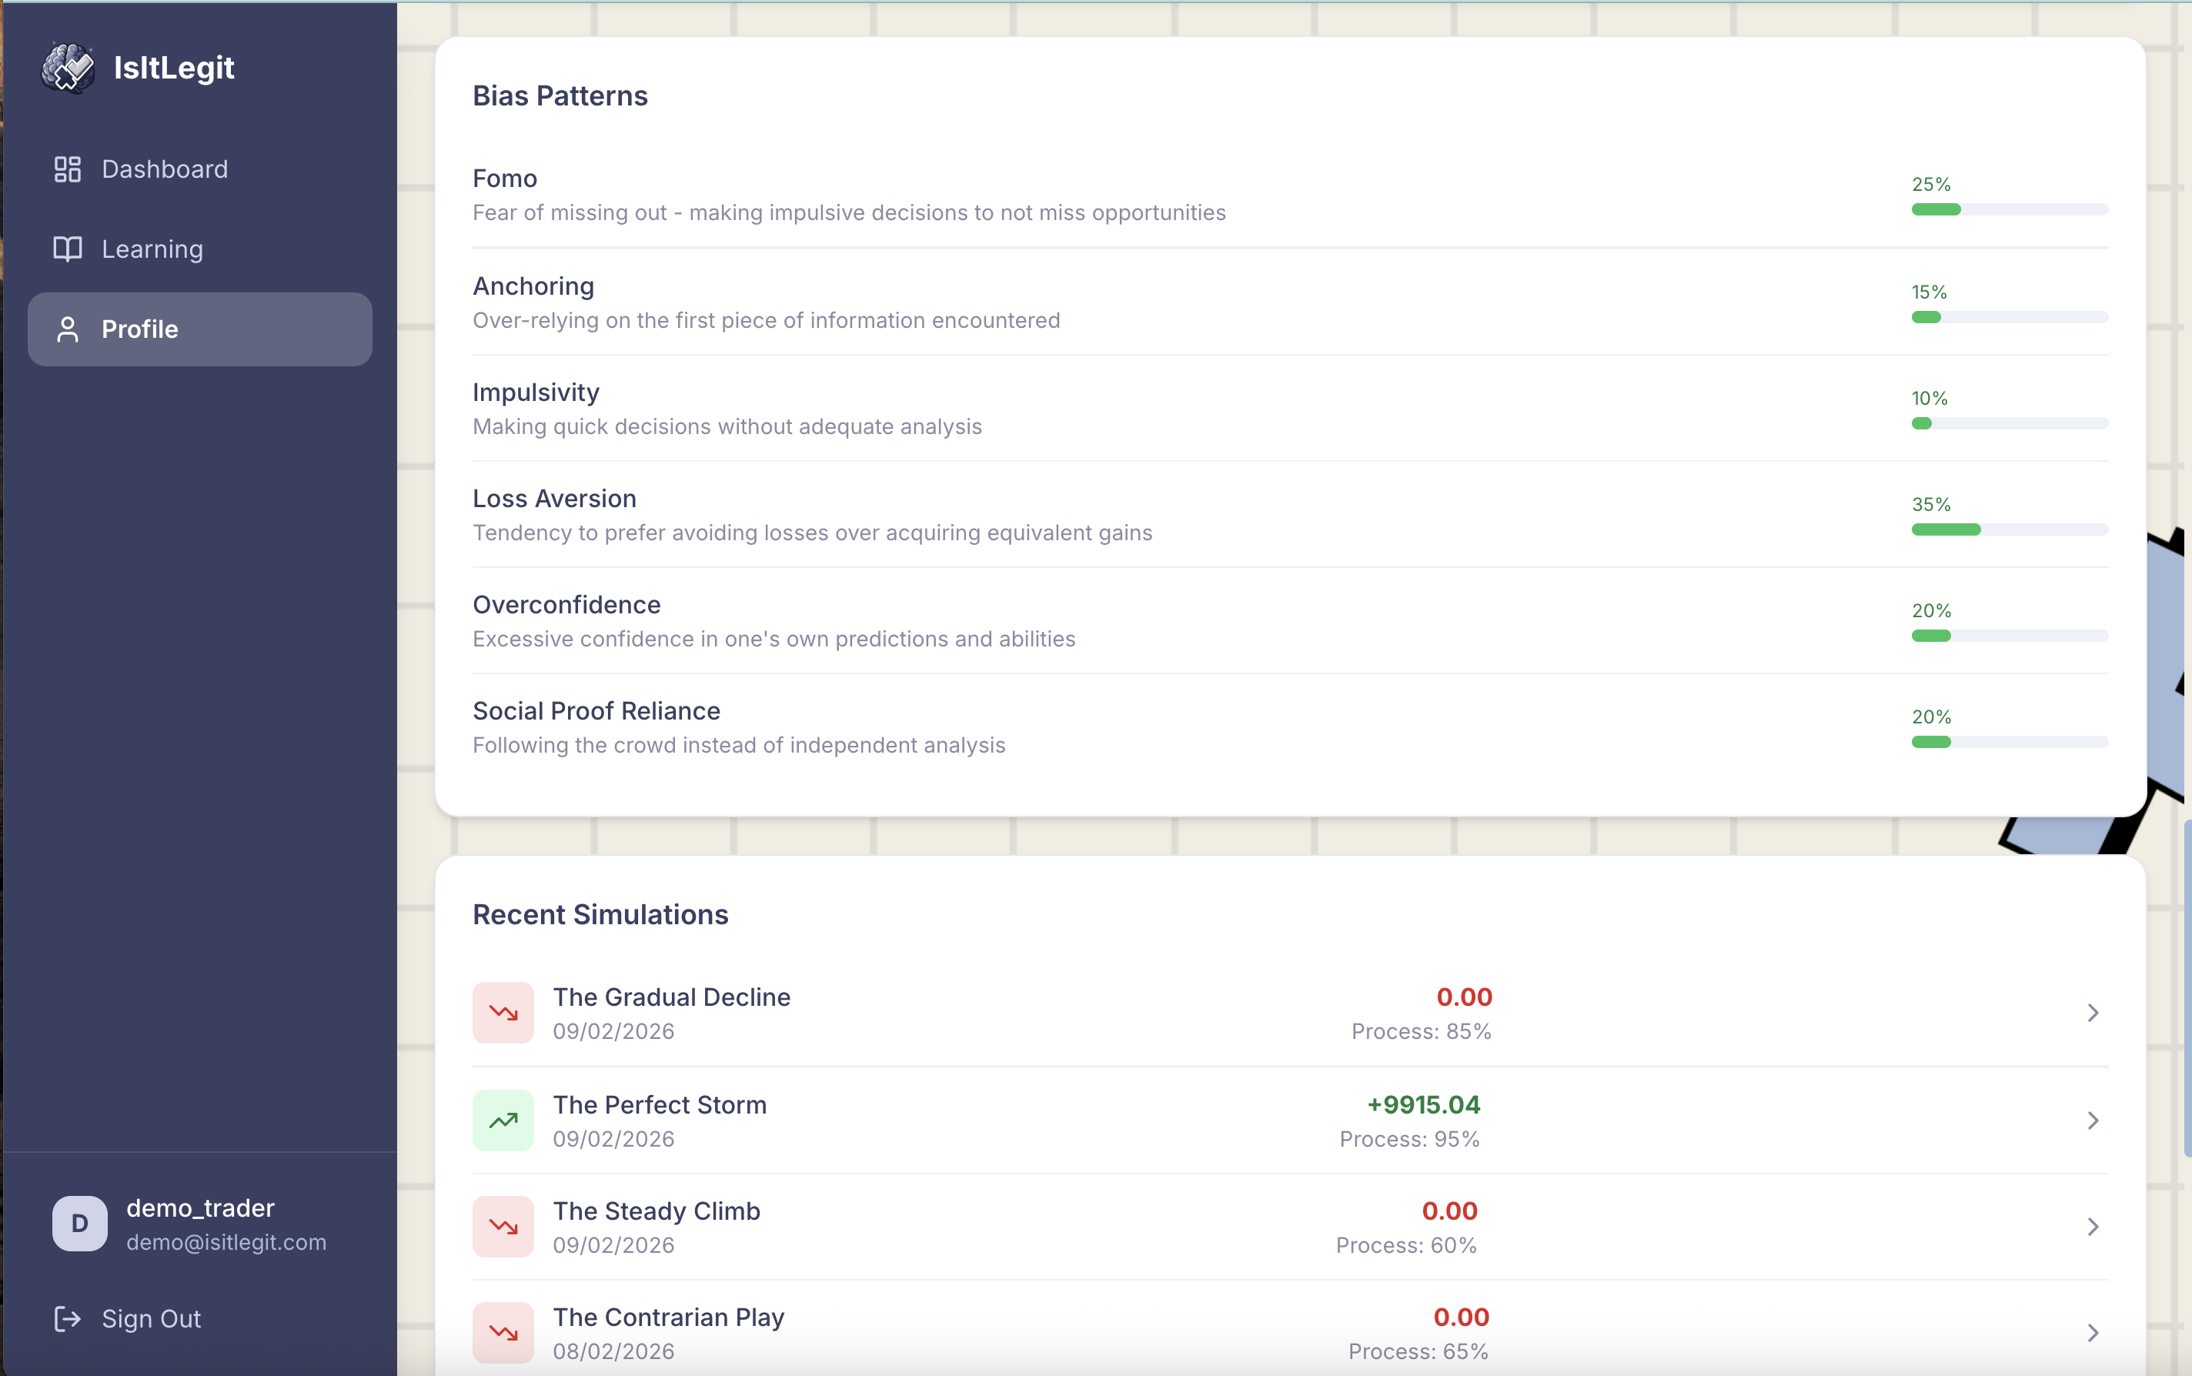Open the Learning section

[152, 249]
